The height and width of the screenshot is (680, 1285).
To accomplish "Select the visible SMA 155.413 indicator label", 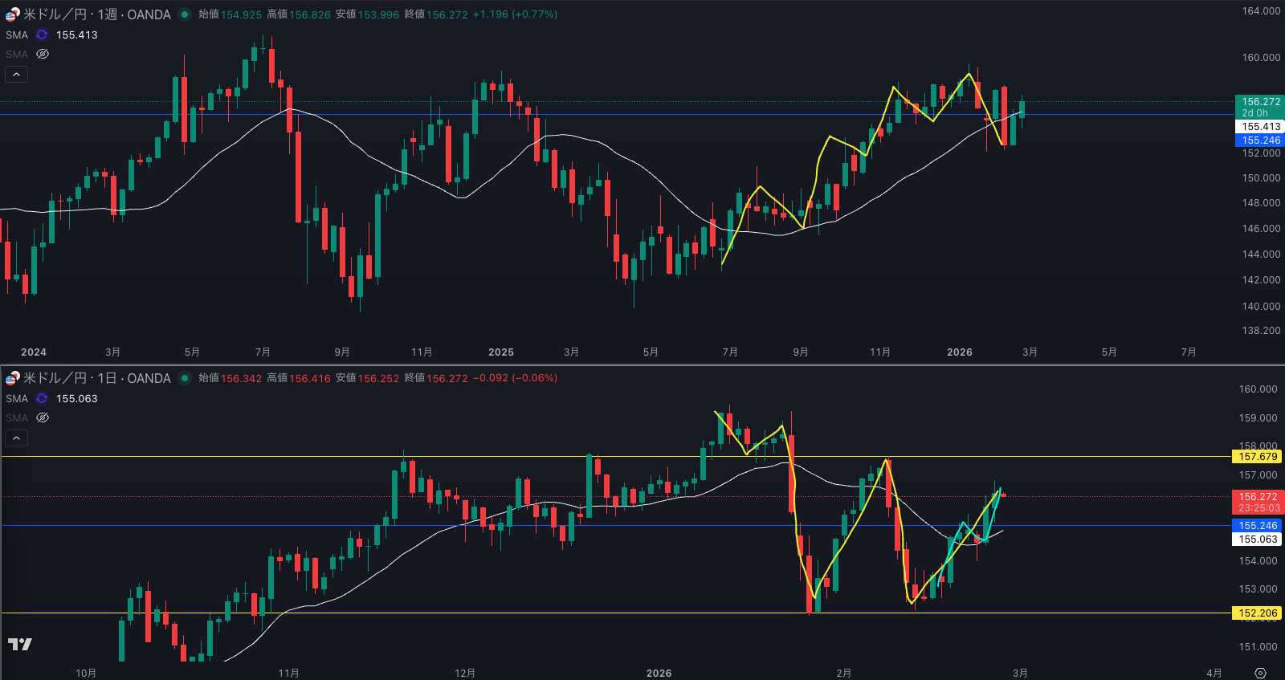I will (x=17, y=35).
